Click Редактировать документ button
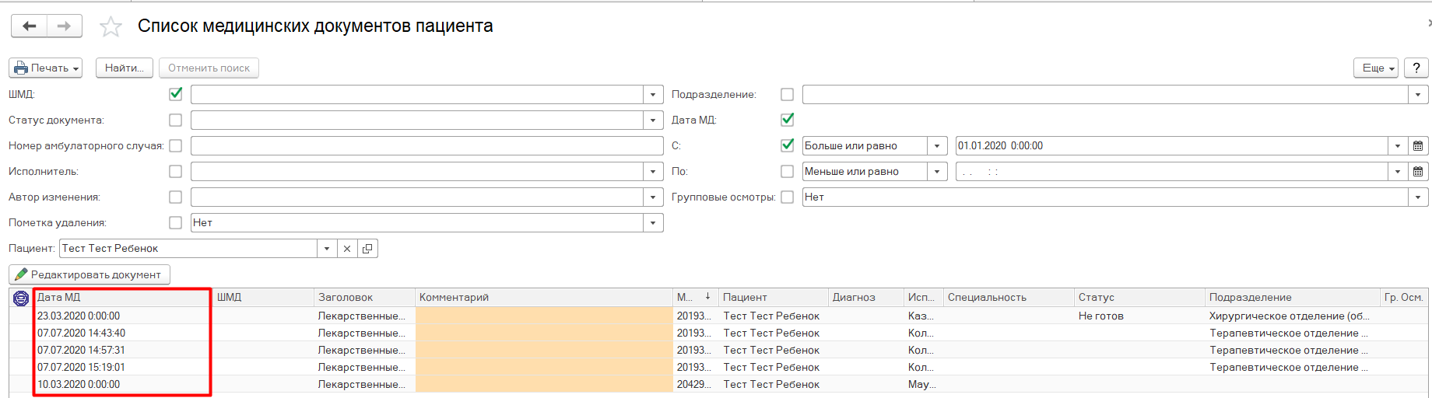This screenshot has width=1432, height=398. (89, 274)
